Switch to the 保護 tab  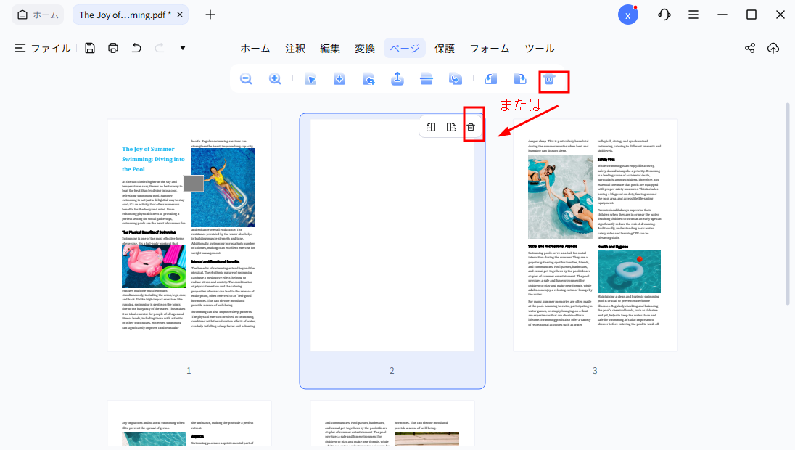tap(445, 49)
